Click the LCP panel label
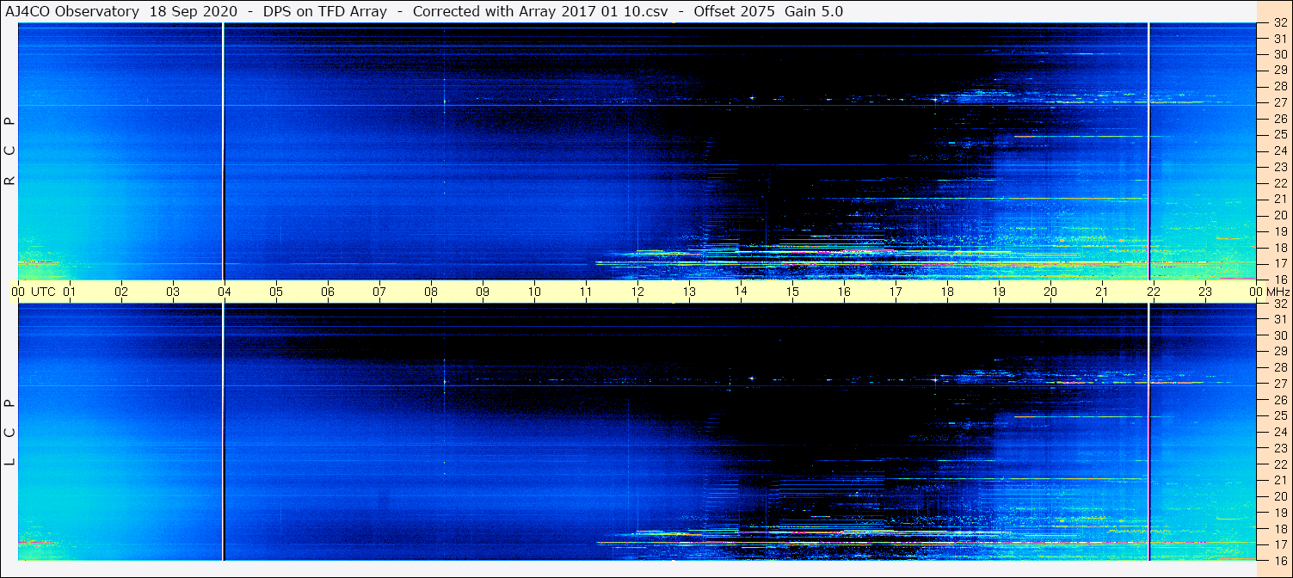Viewport: 1293px width, 578px height. coord(10,432)
